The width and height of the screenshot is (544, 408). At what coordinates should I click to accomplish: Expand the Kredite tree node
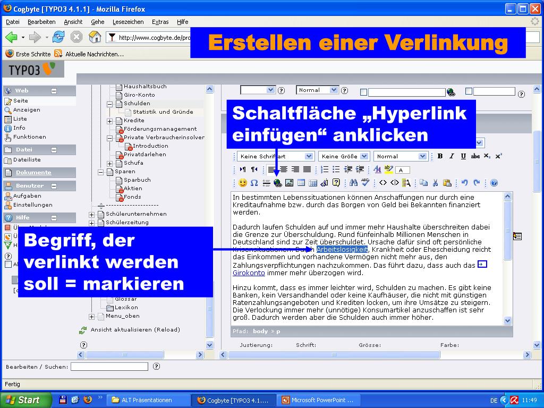[109, 121]
